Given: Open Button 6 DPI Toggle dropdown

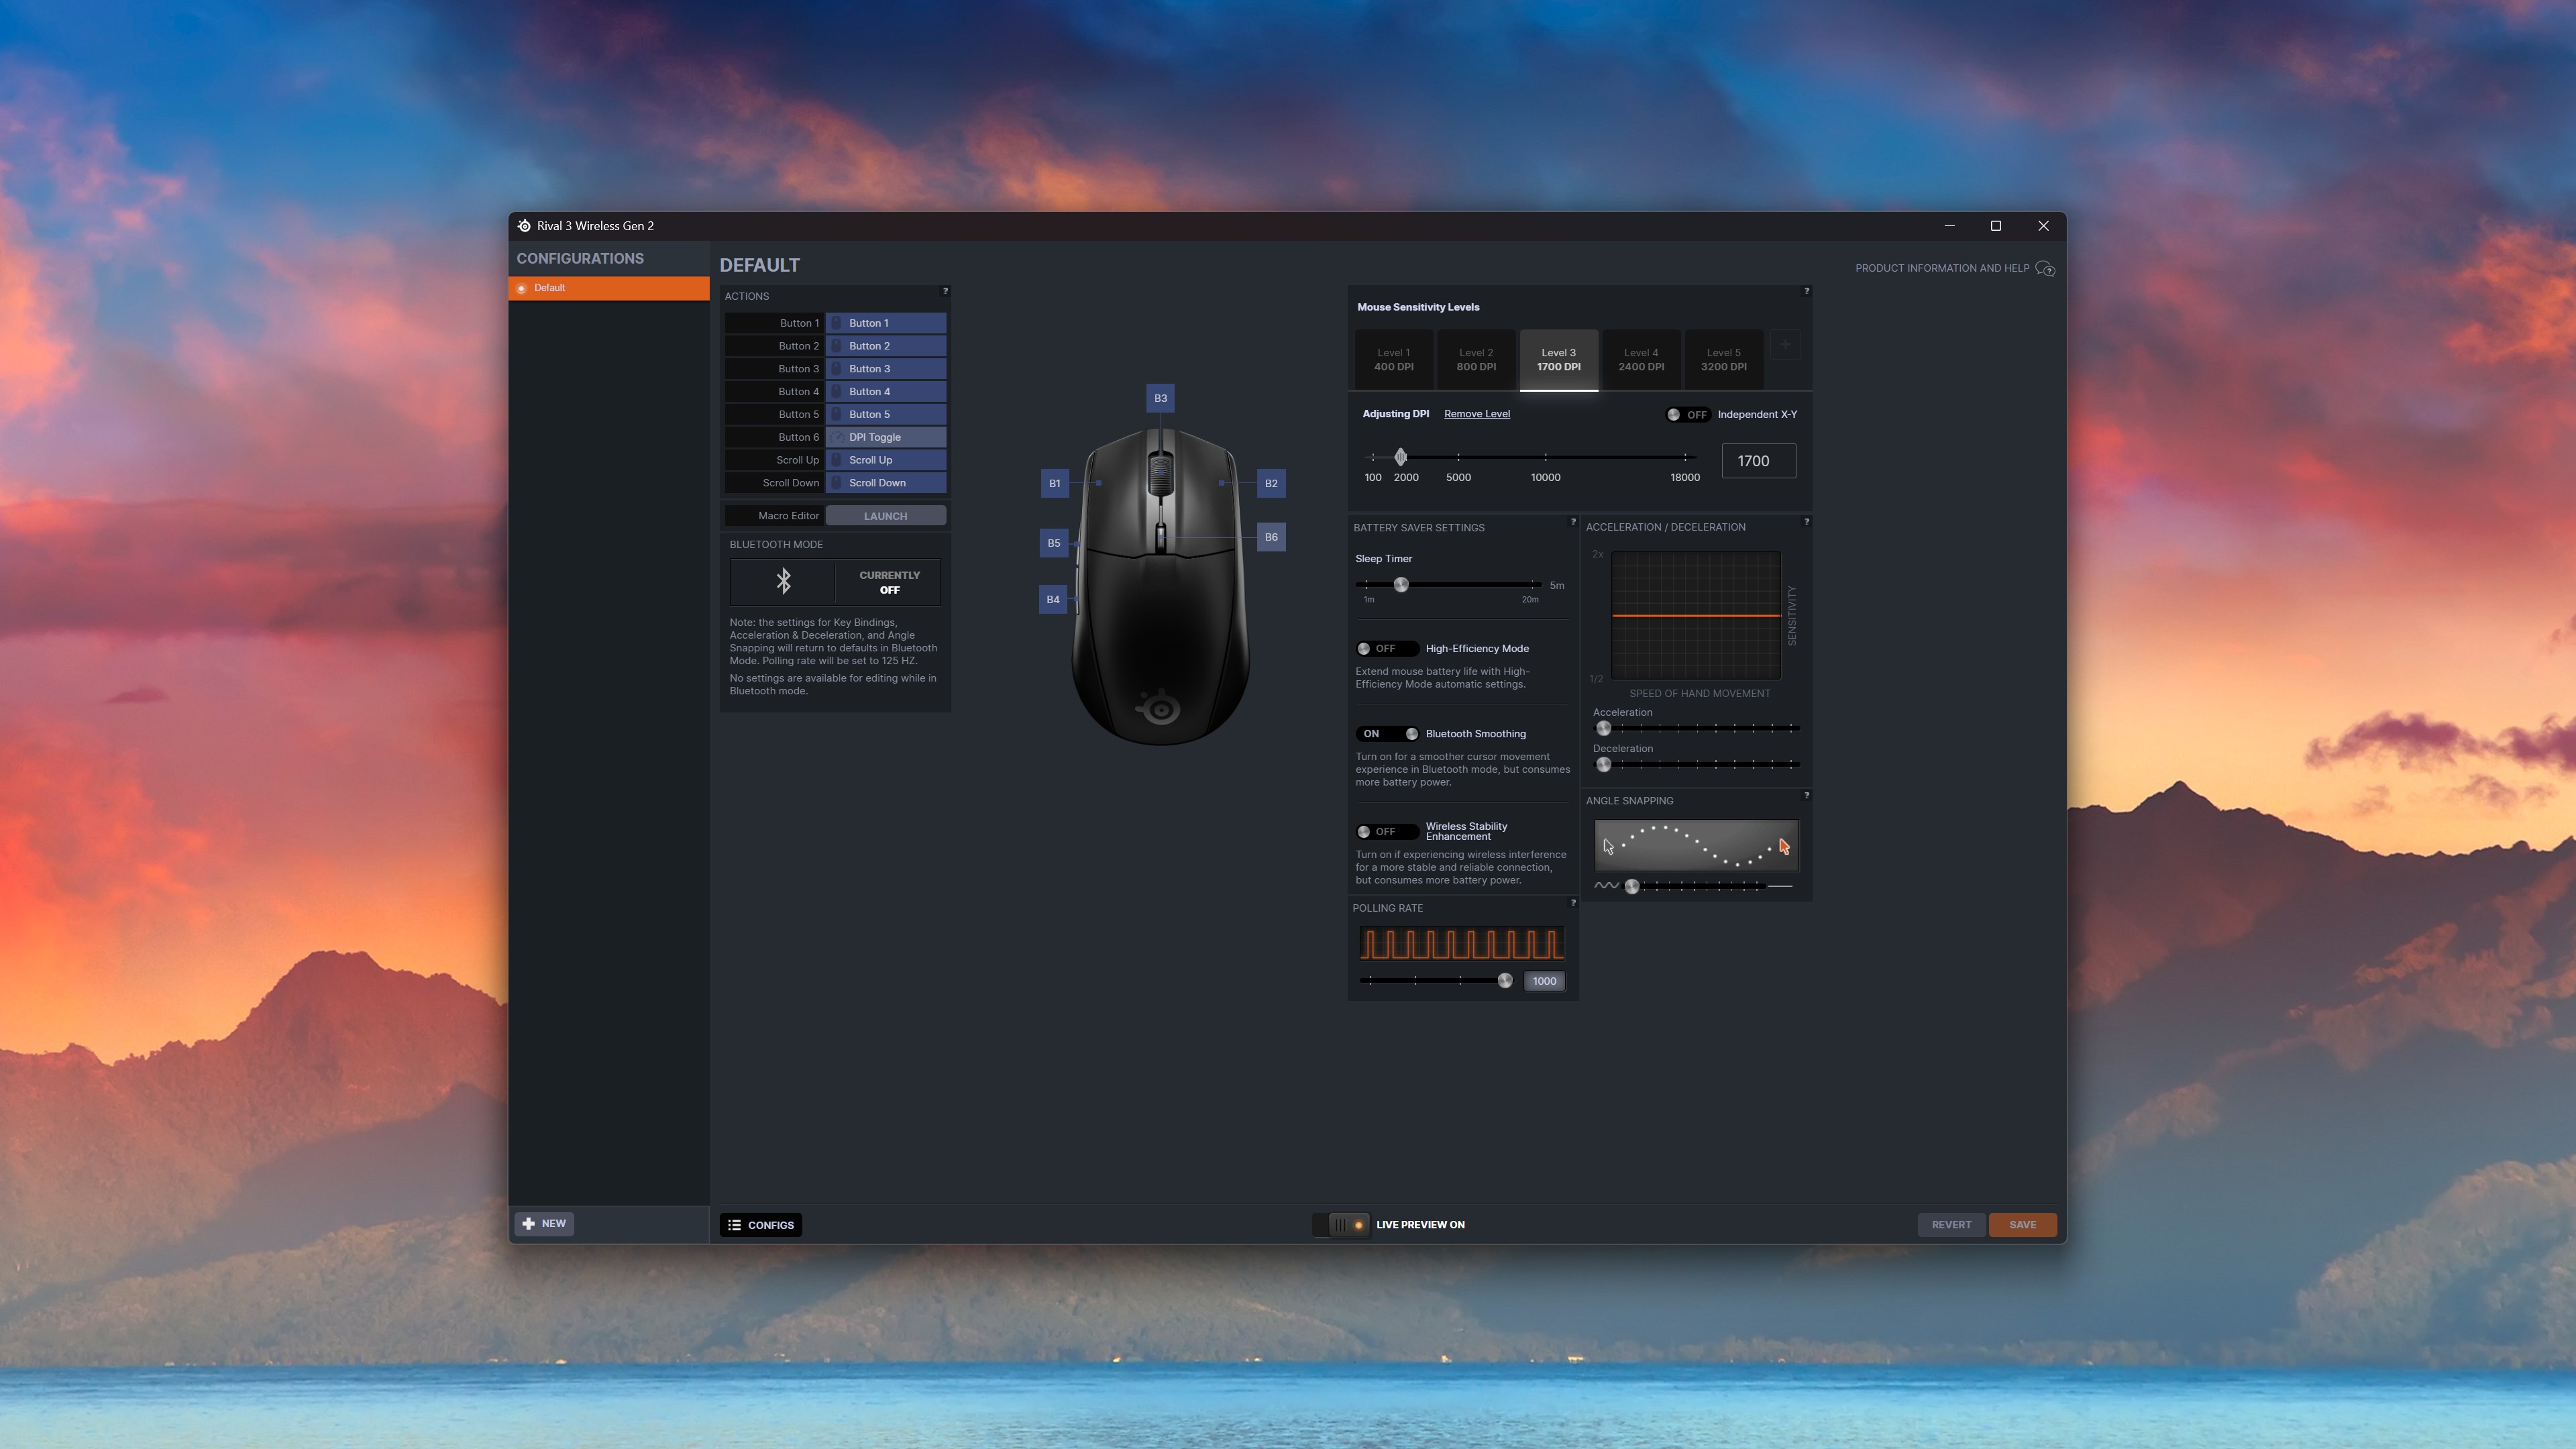Looking at the screenshot, I should coord(886,437).
